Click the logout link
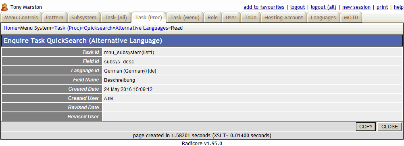Viewport: 404px width, 146px height. click(x=298, y=7)
